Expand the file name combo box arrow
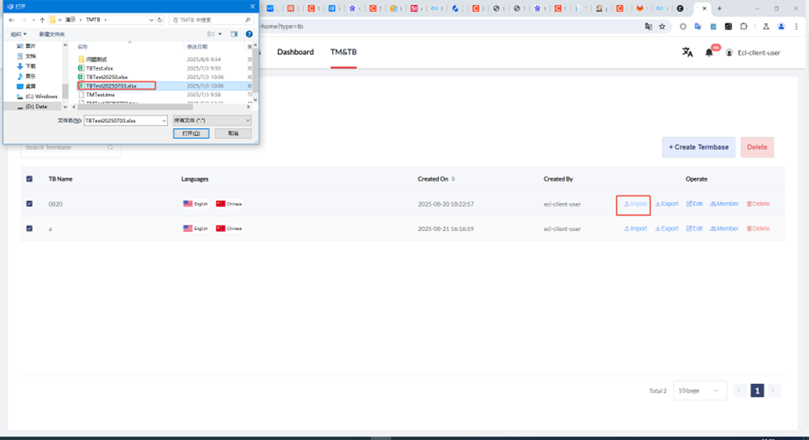The image size is (809, 440). [x=164, y=121]
